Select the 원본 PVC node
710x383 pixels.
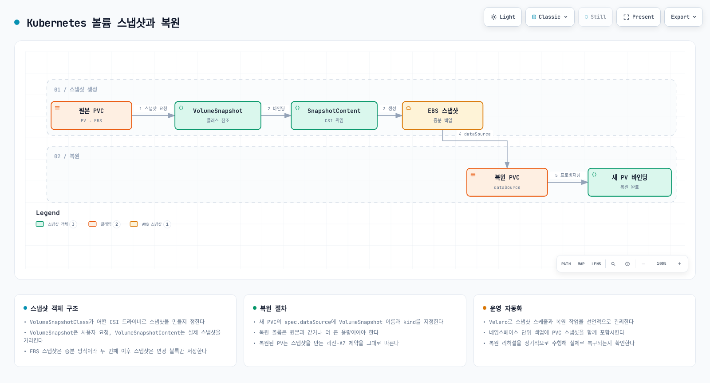(91, 116)
